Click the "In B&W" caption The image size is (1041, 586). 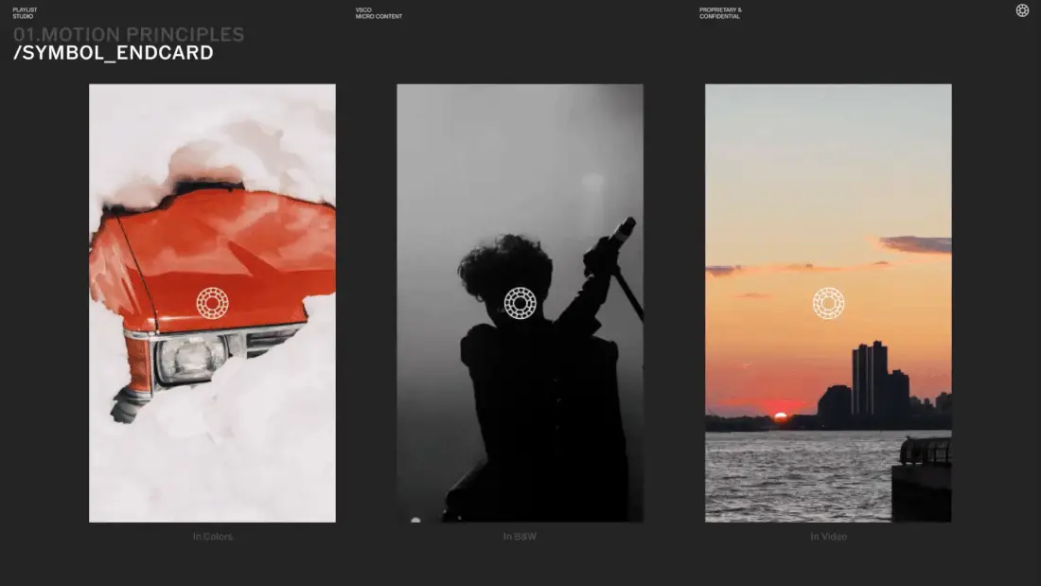pyautogui.click(x=520, y=536)
